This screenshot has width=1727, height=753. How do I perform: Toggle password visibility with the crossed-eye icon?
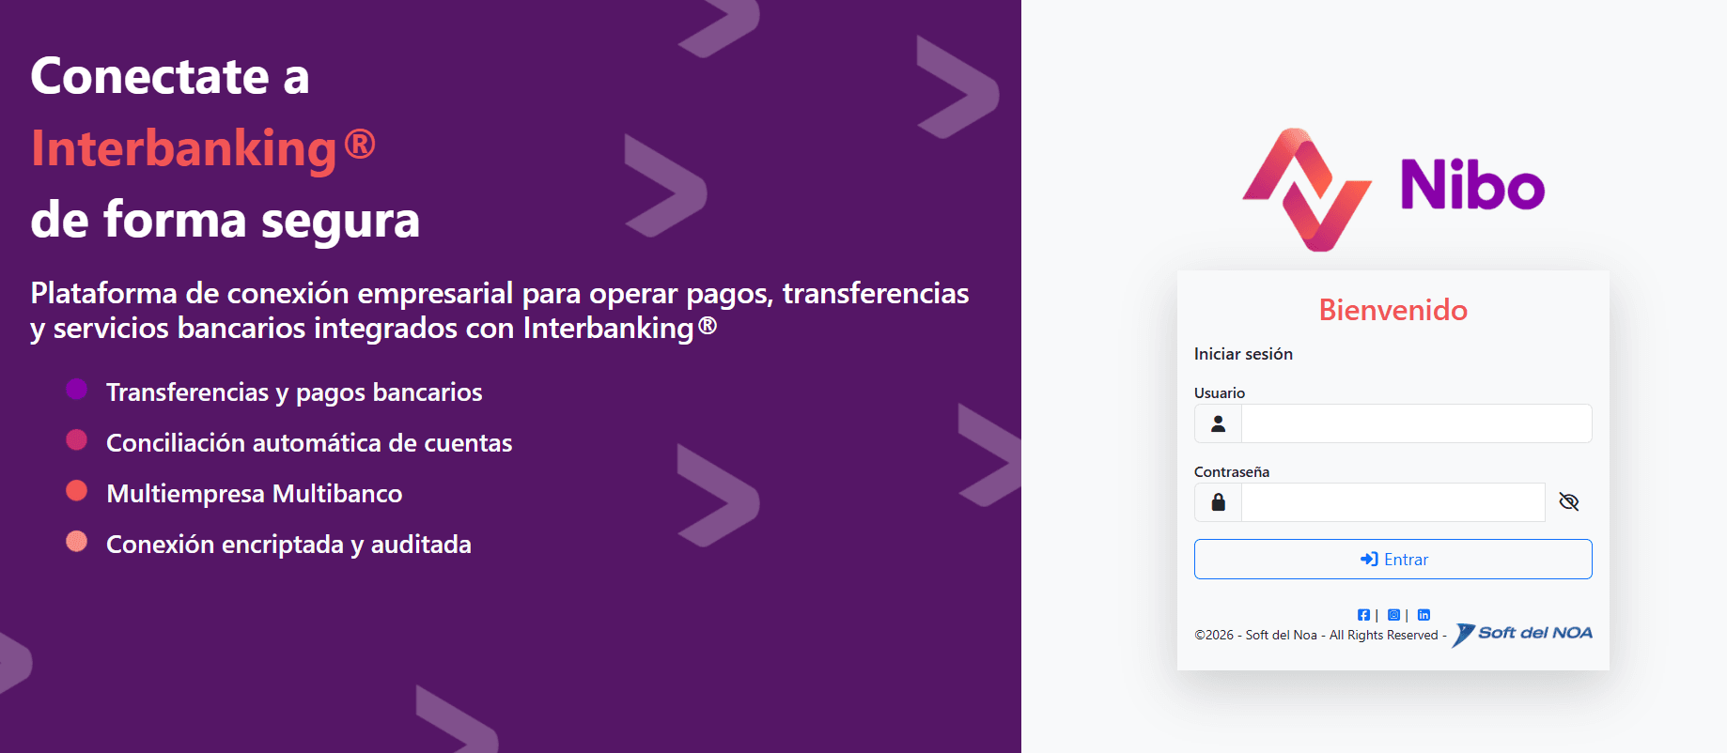(1568, 502)
